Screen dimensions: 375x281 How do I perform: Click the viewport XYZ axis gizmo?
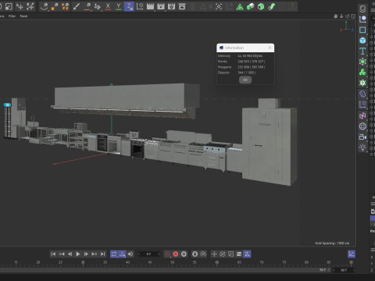point(346,27)
